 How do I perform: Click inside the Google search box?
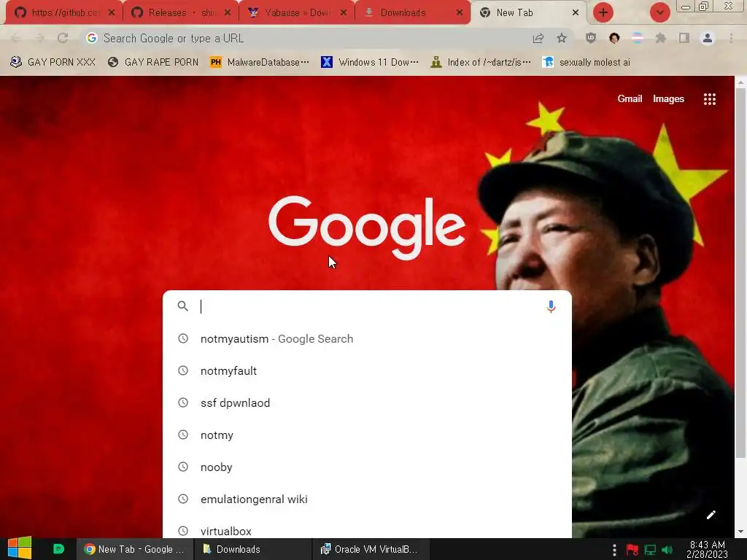tap(367, 306)
